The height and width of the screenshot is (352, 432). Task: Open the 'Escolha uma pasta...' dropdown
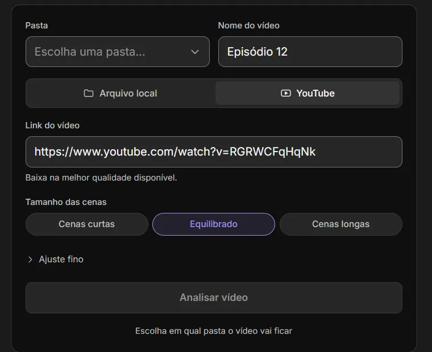pos(117,52)
